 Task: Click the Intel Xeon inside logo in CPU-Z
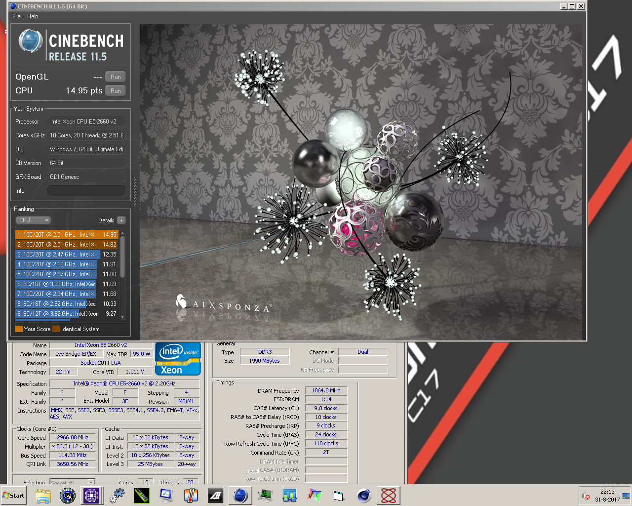(178, 359)
